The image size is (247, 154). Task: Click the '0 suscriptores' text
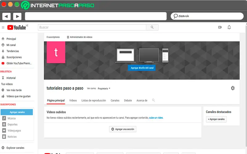(x=53, y=37)
